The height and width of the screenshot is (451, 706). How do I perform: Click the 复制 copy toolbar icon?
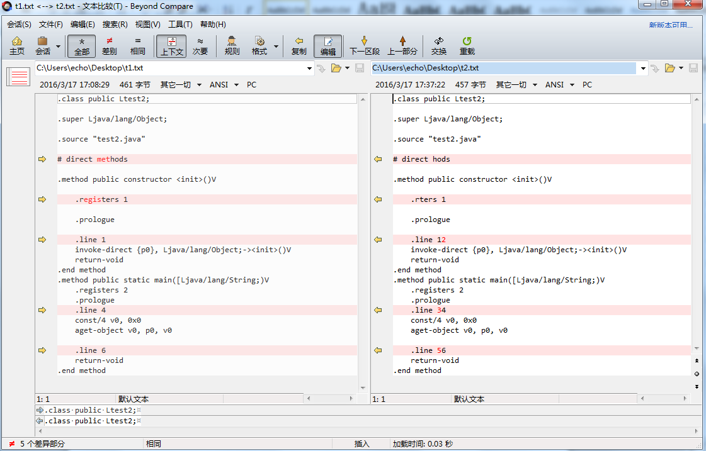(299, 46)
